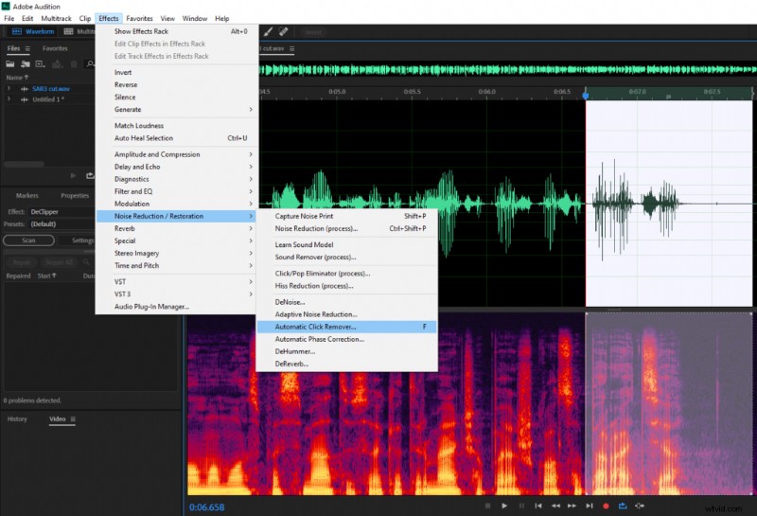Toggle Loop Playback in transport bar

(623, 506)
